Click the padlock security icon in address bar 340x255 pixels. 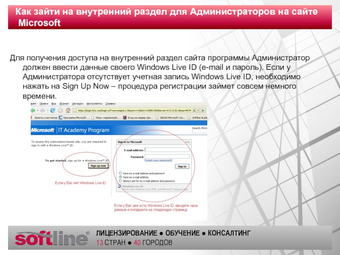[x=194, y=110]
